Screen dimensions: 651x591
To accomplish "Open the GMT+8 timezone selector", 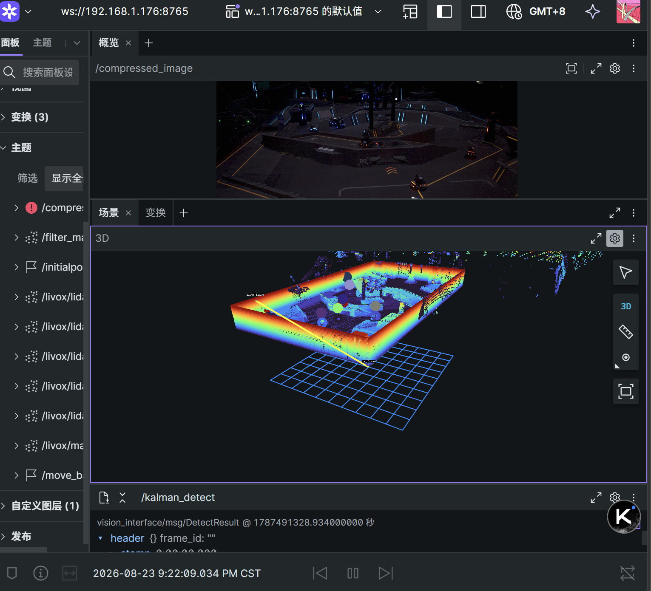I will pyautogui.click(x=536, y=11).
